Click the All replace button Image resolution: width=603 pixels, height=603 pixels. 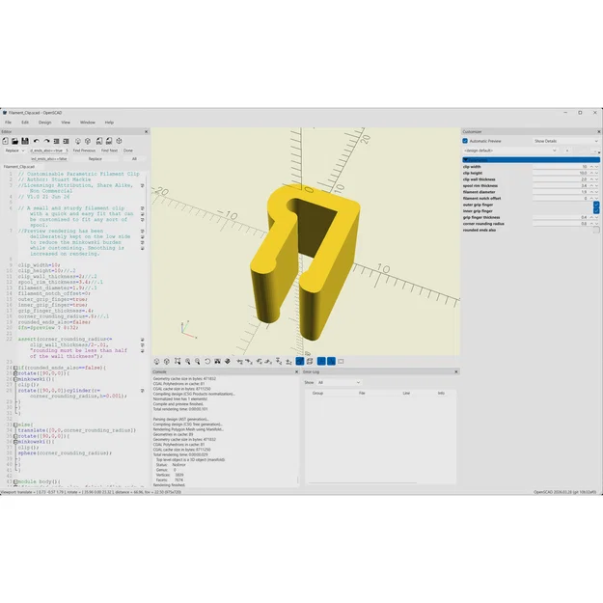pyautogui.click(x=134, y=159)
